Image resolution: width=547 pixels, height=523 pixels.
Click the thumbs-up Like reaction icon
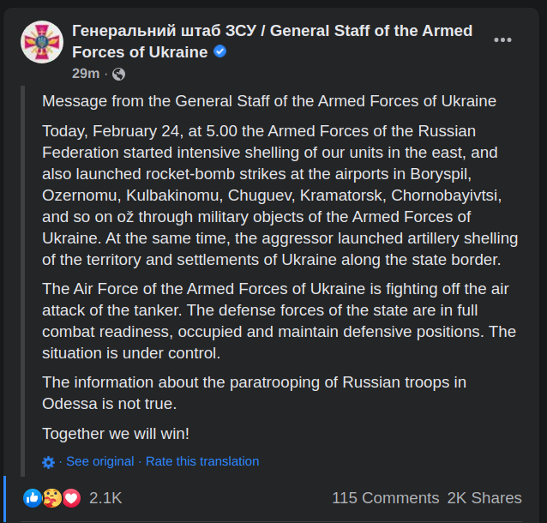[33, 498]
